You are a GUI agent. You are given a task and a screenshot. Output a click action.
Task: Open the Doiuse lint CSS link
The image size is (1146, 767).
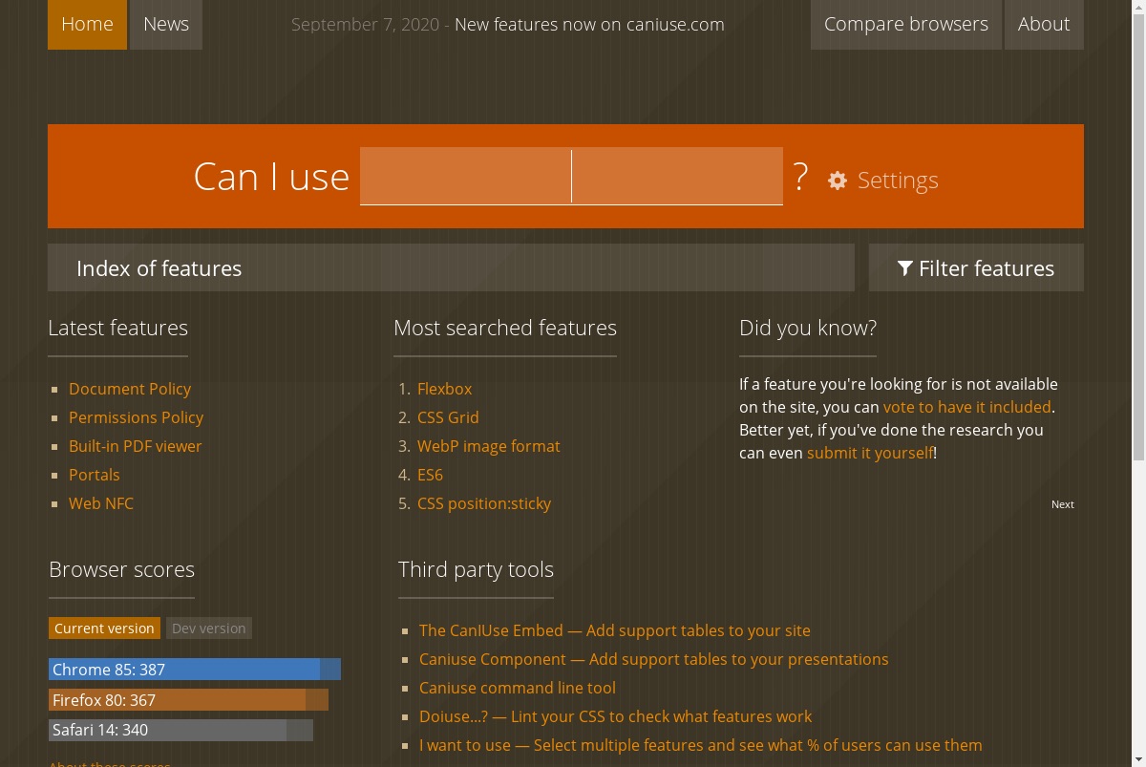coord(615,716)
